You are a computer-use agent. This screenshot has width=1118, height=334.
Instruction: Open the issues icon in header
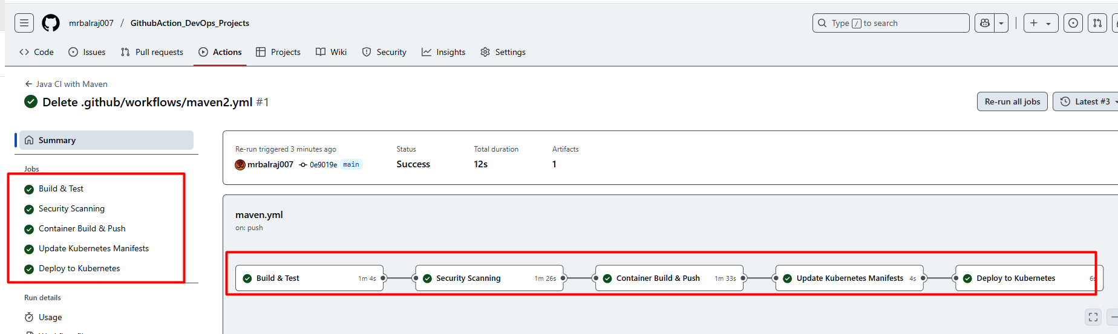coord(1073,23)
